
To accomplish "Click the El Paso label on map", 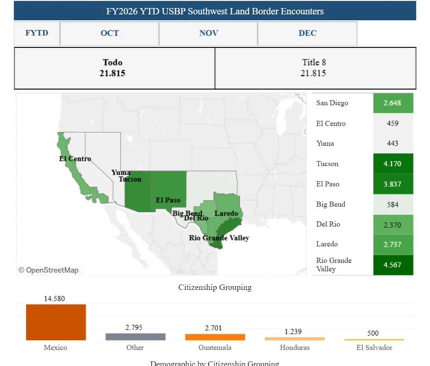I will pos(168,200).
